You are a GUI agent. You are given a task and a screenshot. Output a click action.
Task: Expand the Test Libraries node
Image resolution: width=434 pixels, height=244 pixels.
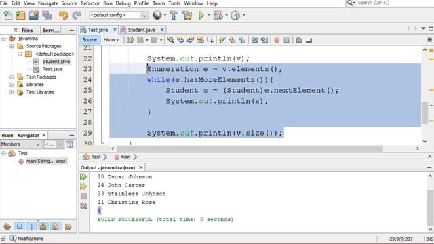tap(12, 92)
